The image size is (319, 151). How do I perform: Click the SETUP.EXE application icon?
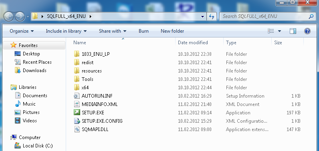(77, 112)
